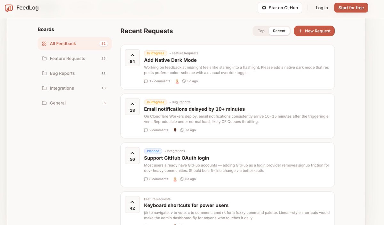Click Feature Requests tag on Dark Mode card
Viewport: 384px width, 225px height.
[185, 53]
